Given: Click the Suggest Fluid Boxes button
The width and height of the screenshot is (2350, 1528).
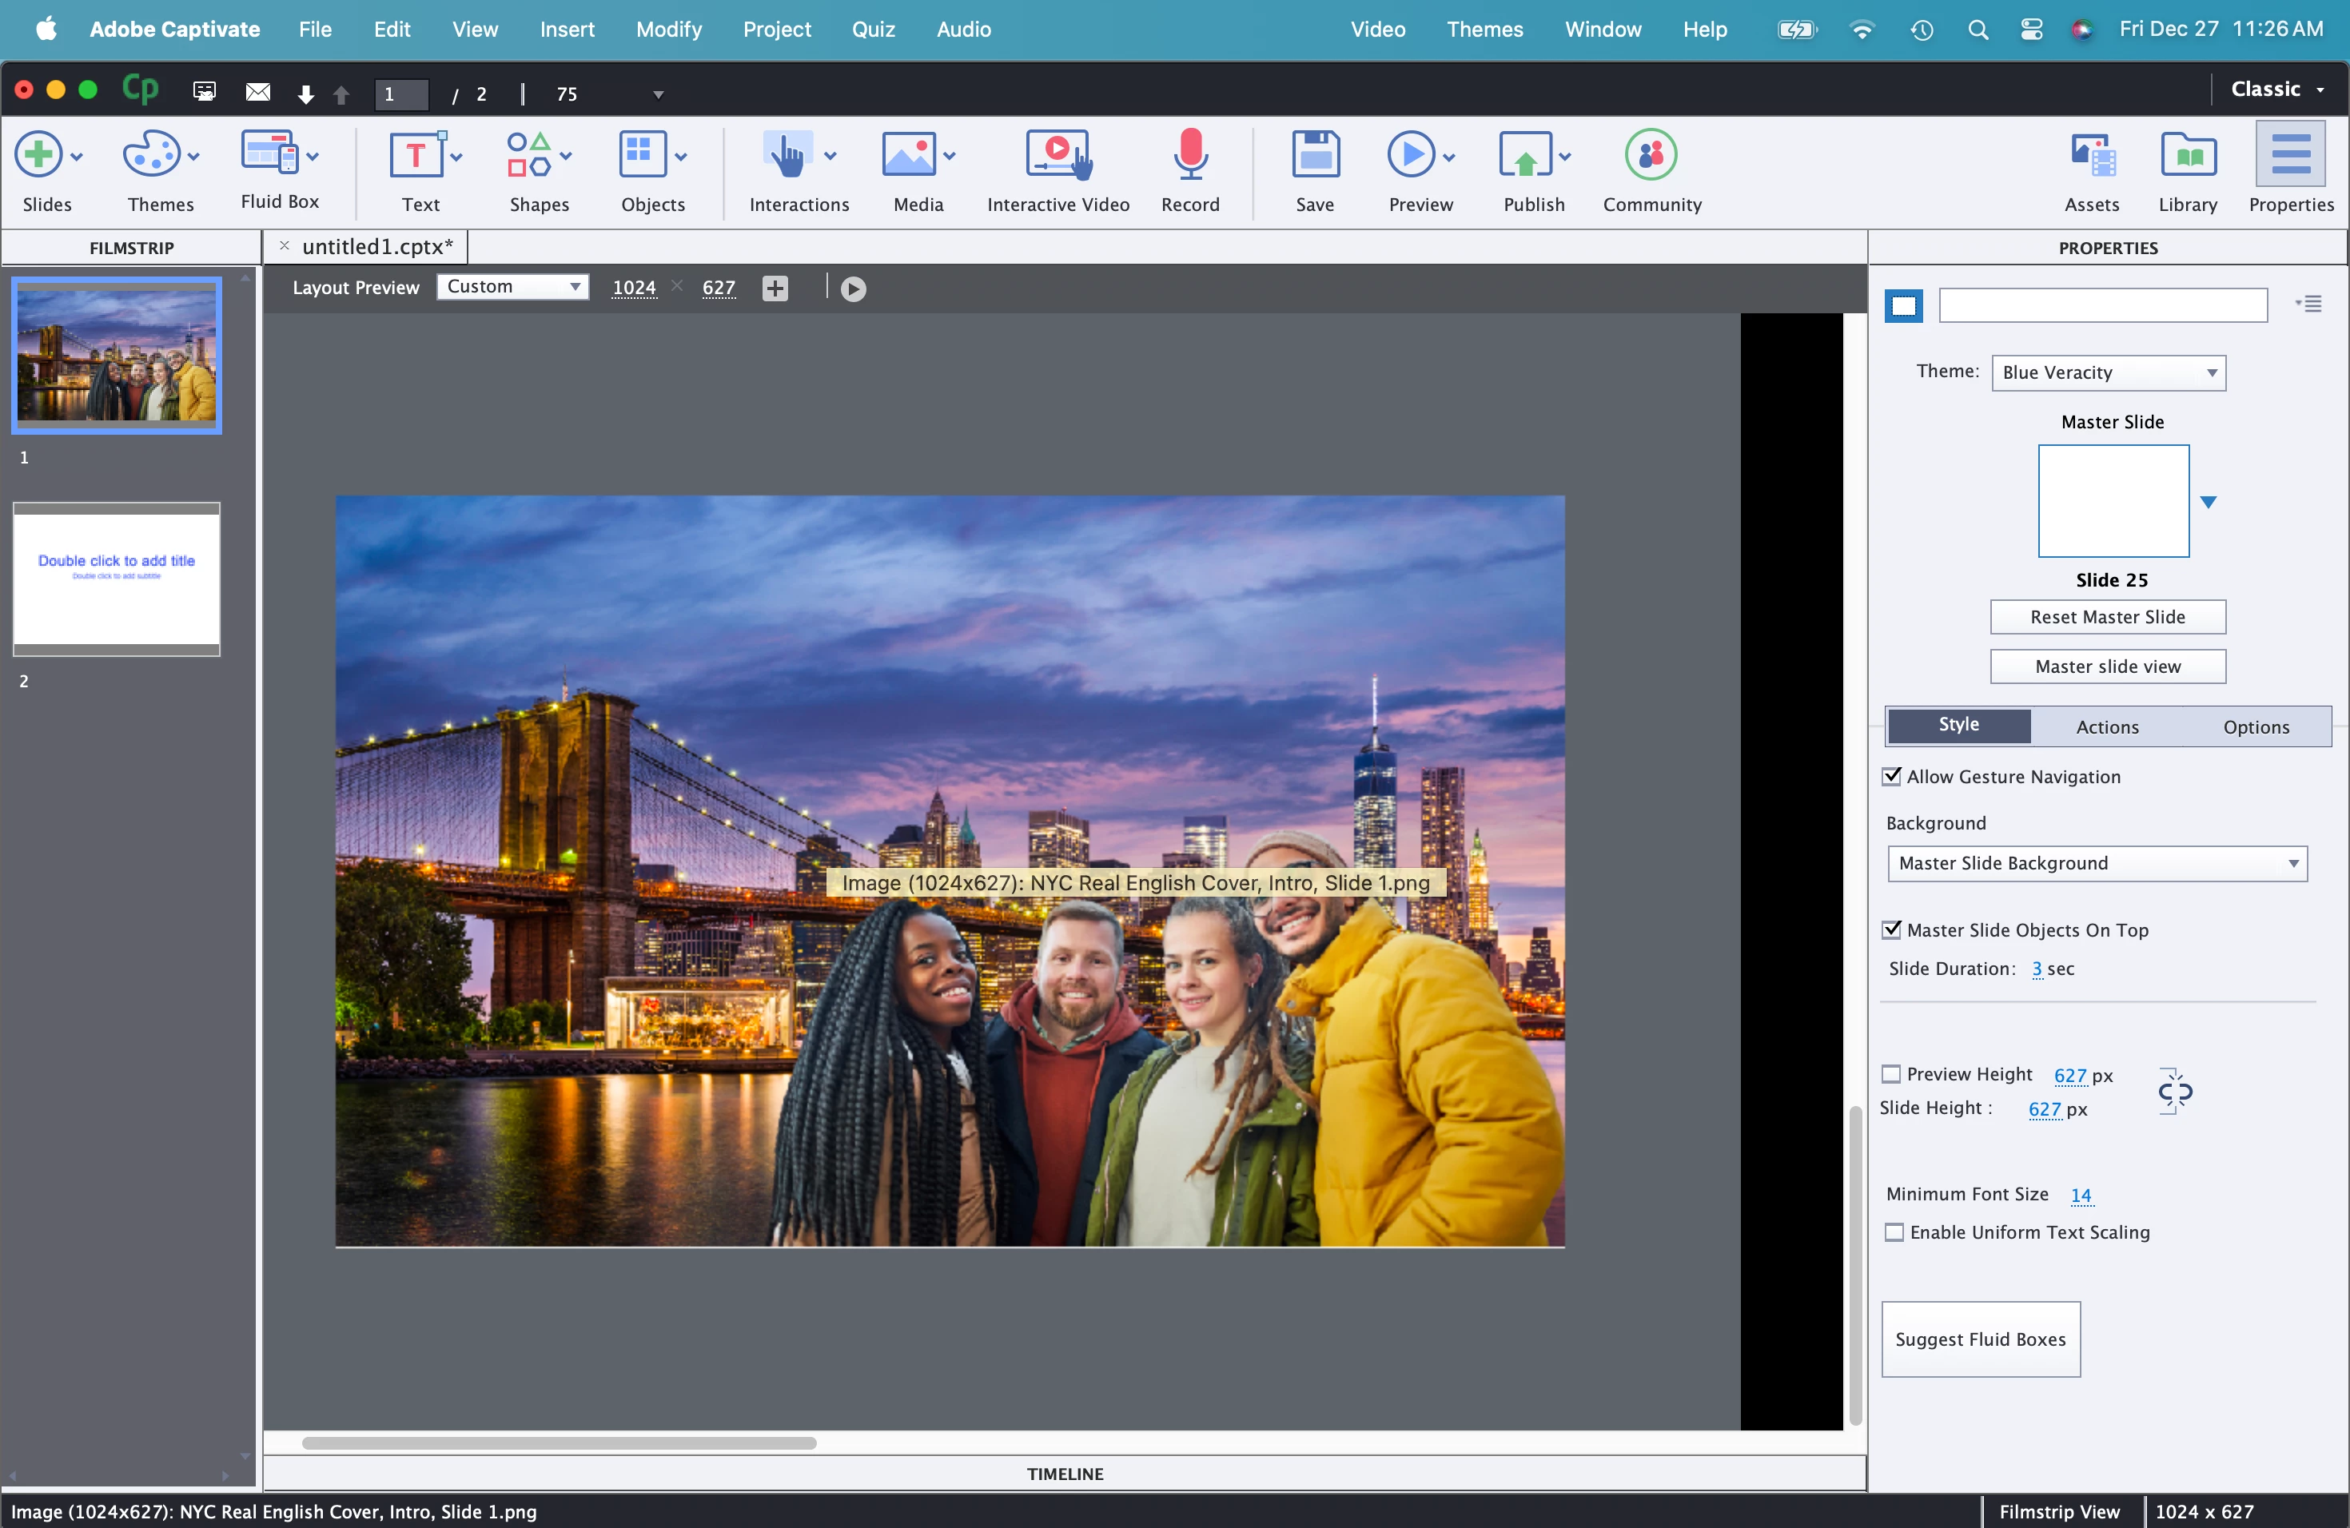Looking at the screenshot, I should (1980, 1339).
